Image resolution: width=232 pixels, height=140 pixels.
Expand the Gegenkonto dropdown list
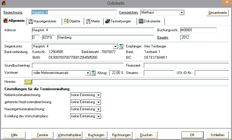[x=115, y=46]
